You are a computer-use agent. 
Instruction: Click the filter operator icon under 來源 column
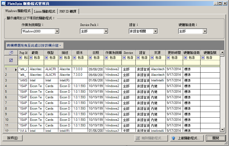(152, 58)
